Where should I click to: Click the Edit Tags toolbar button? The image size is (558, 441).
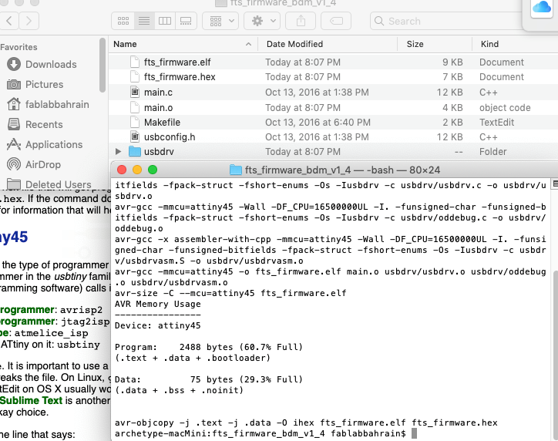(336, 21)
